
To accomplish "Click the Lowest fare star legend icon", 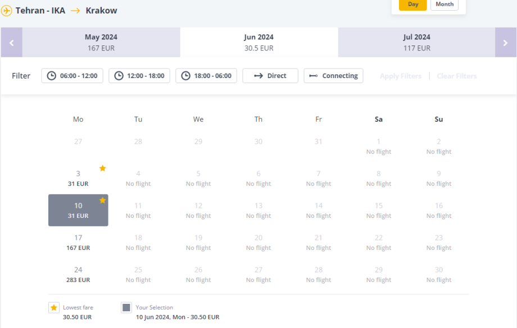I will click(x=54, y=308).
